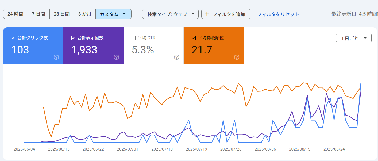The width and height of the screenshot is (378, 161).
Task: Click plus icon in フィルタを追加
Action: click(x=207, y=14)
